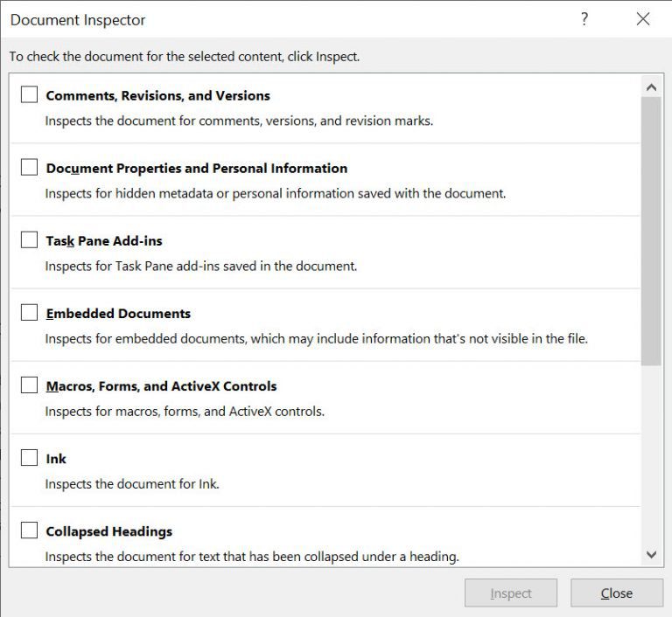Click the Document Inspector title text
Screen dimensions: 672x617
click(x=78, y=20)
